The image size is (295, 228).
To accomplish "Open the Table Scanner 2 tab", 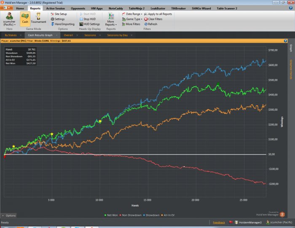I will 227,8.
